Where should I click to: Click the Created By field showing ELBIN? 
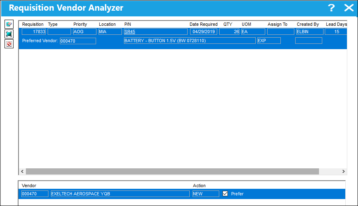(310, 32)
